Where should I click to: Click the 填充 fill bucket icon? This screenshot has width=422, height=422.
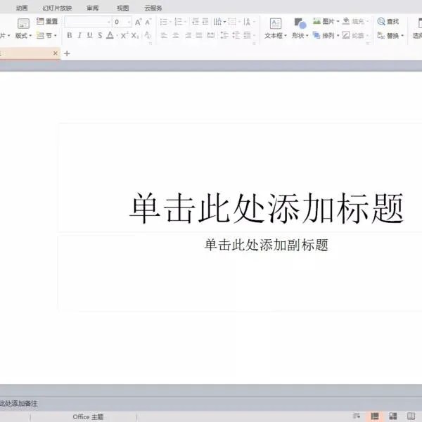(x=346, y=21)
